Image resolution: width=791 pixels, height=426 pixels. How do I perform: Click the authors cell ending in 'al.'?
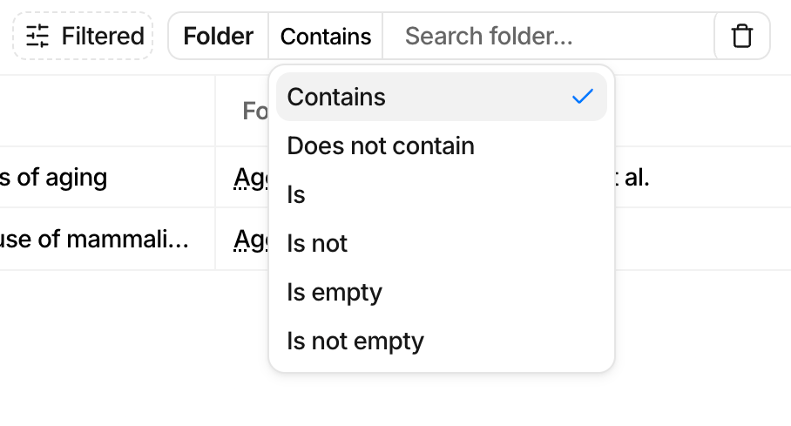pyautogui.click(x=634, y=178)
